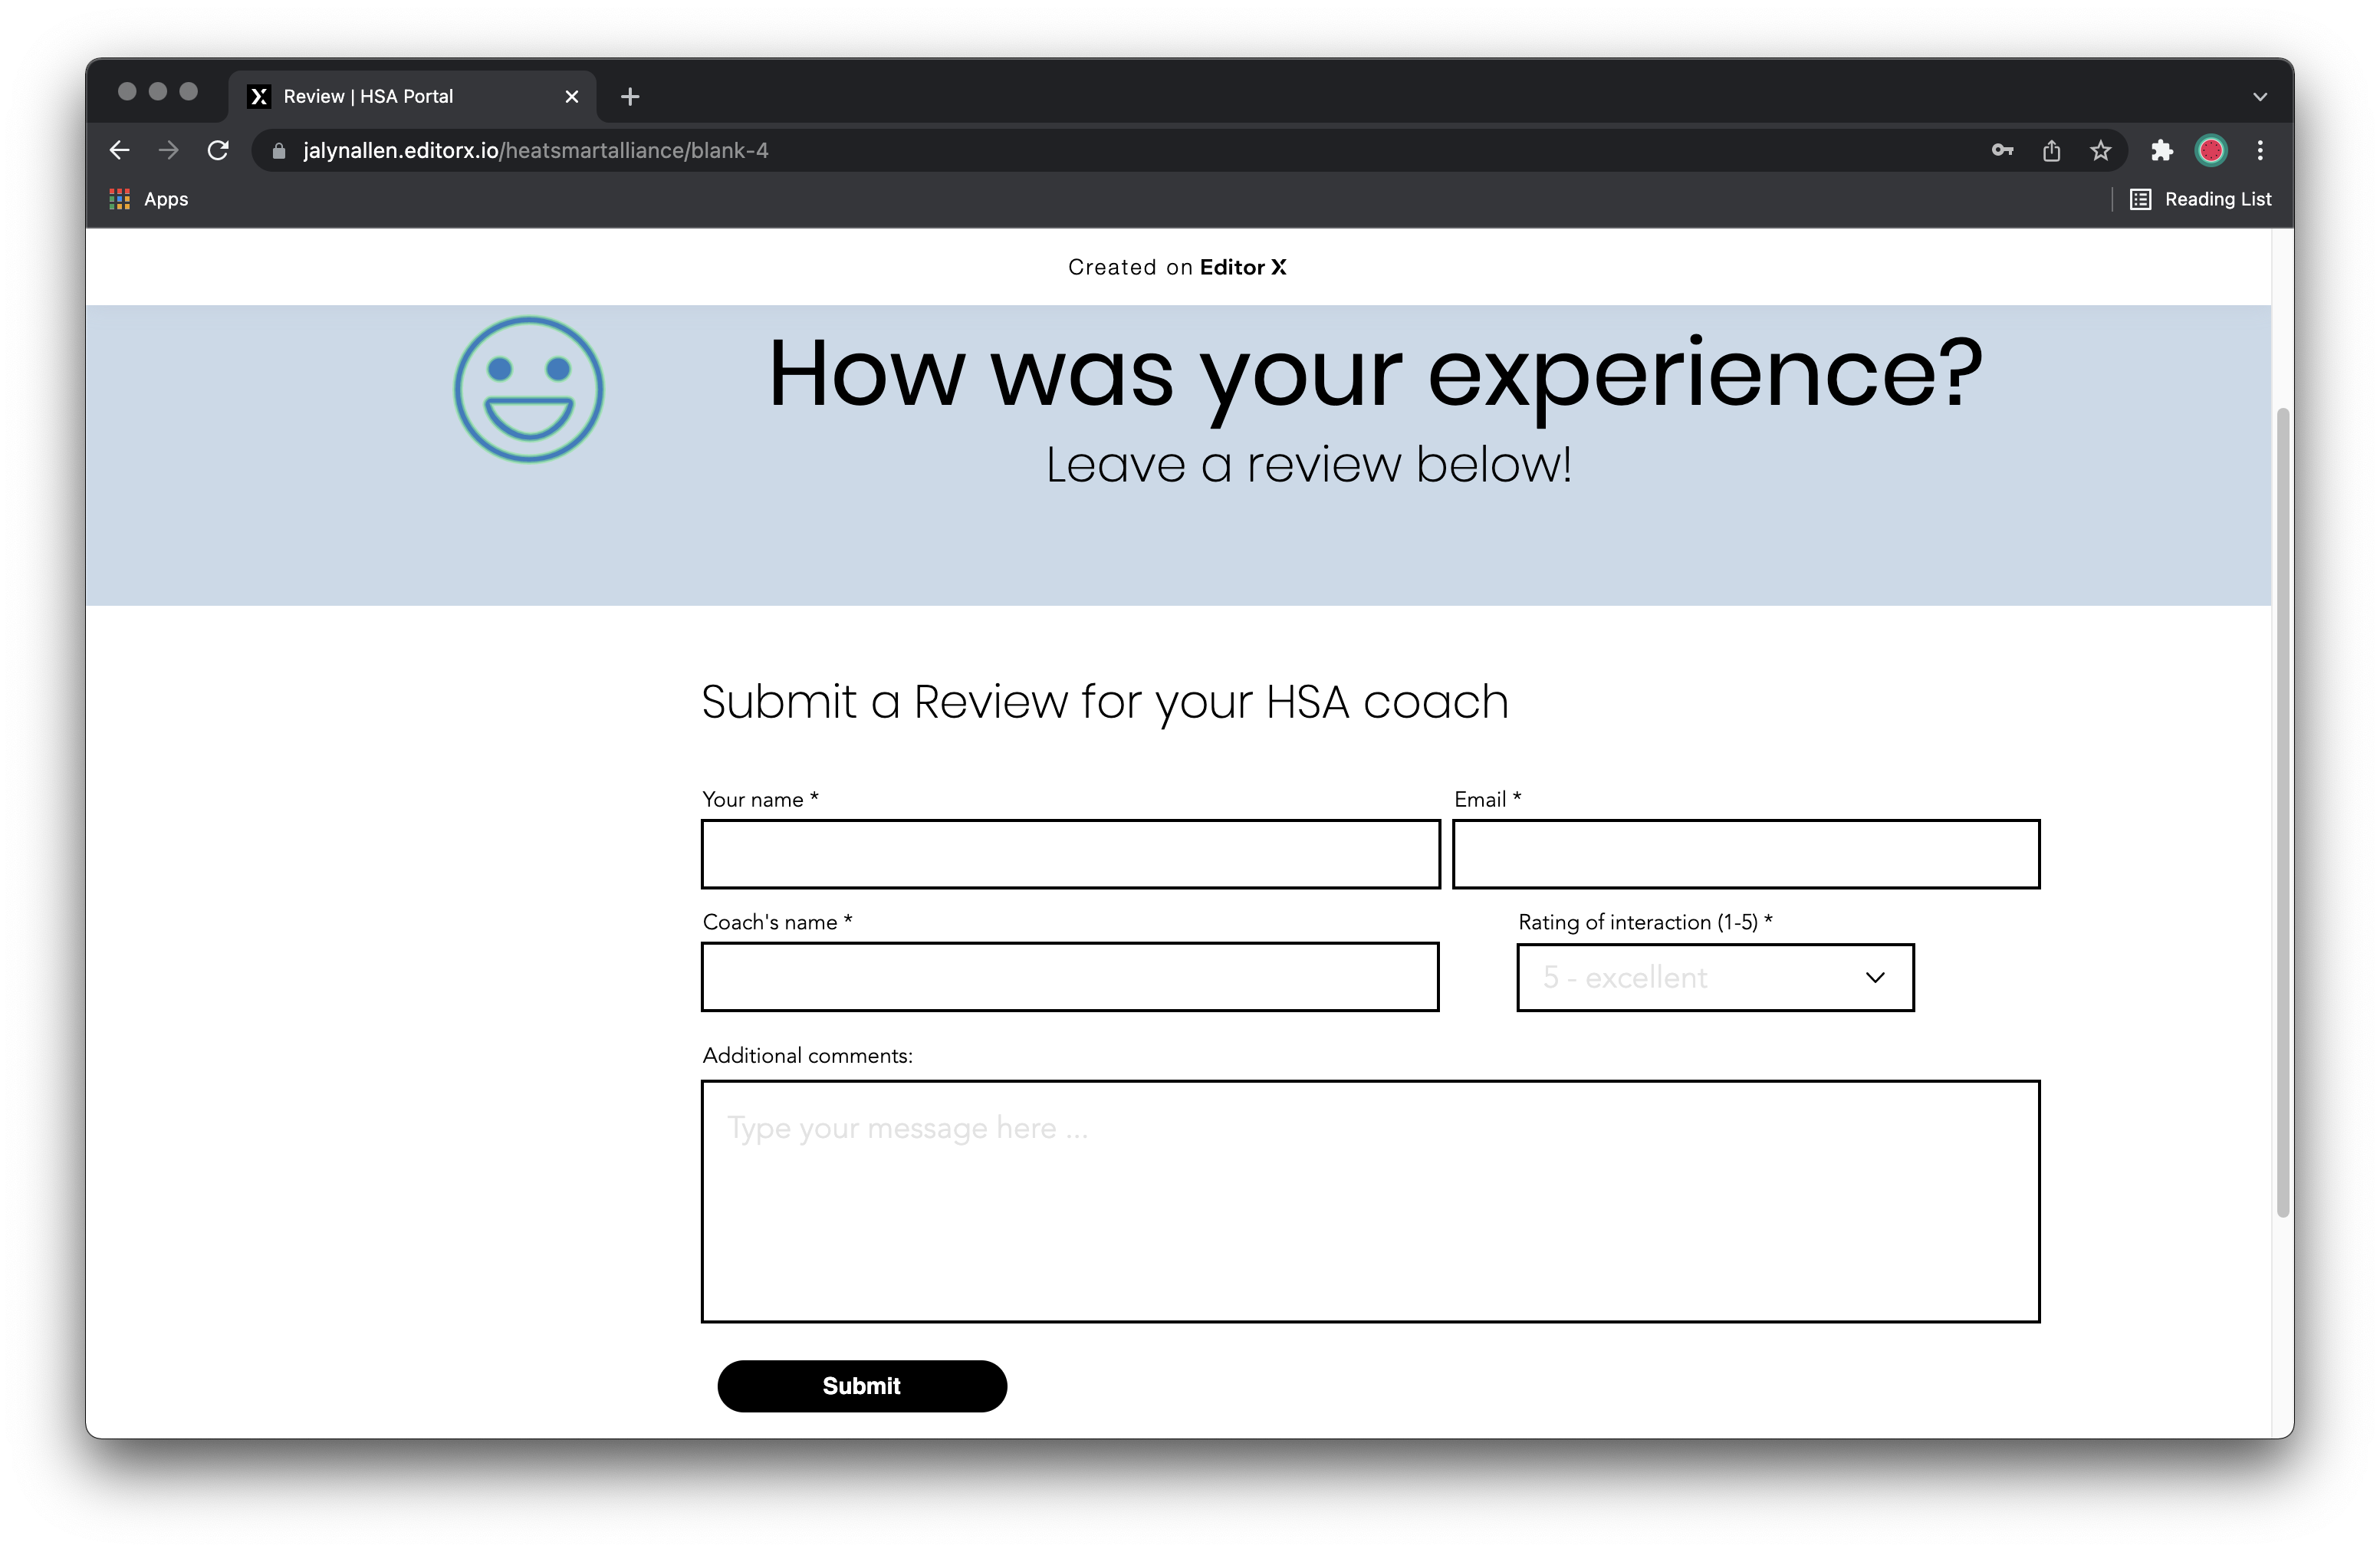Click the page vertical scrollbar
2380x1552 pixels.
[x=2282, y=810]
